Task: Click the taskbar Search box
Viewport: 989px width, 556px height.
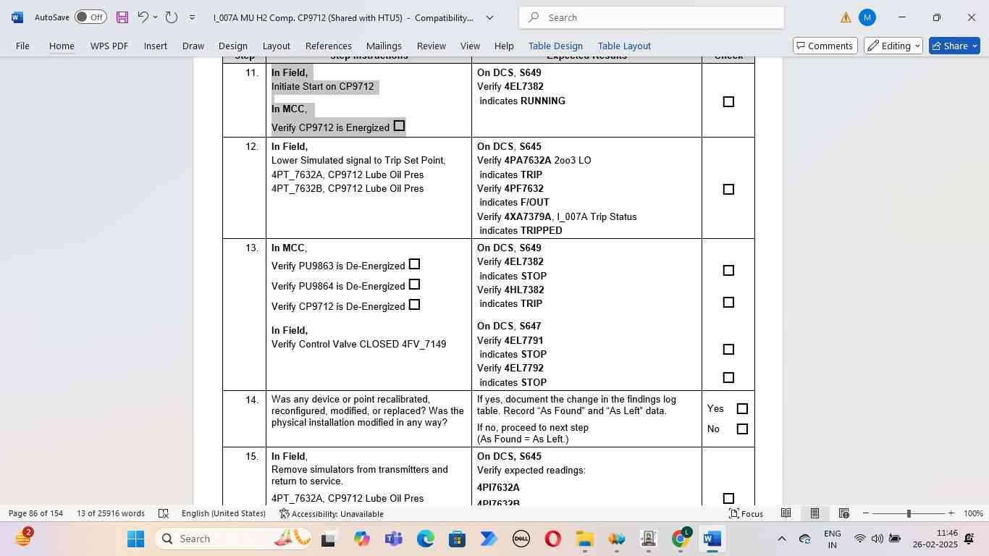Action: [x=234, y=539]
